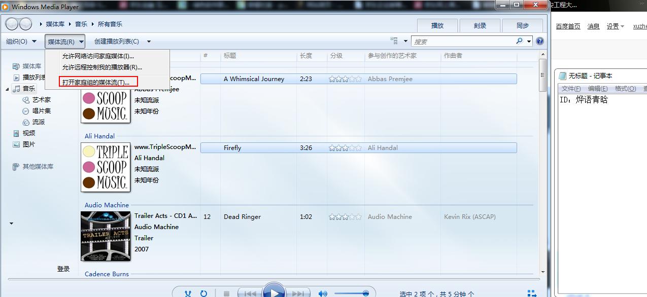Click the Audio Machine group heading
The width and height of the screenshot is (647, 297).
click(x=107, y=205)
